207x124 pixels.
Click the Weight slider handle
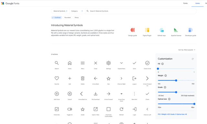tap(176, 80)
